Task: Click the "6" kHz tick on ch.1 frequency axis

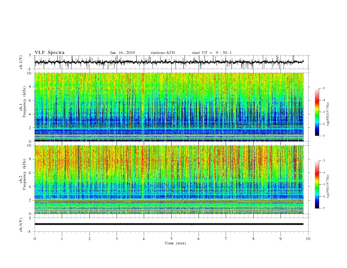Action: click(31, 100)
